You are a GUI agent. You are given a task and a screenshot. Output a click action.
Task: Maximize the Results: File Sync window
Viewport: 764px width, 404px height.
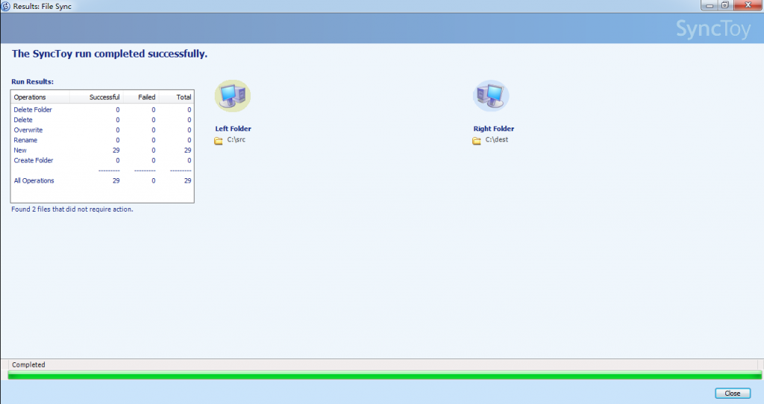[x=724, y=5]
